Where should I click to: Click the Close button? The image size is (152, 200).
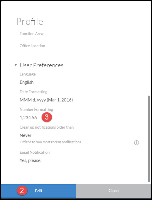point(114,191)
